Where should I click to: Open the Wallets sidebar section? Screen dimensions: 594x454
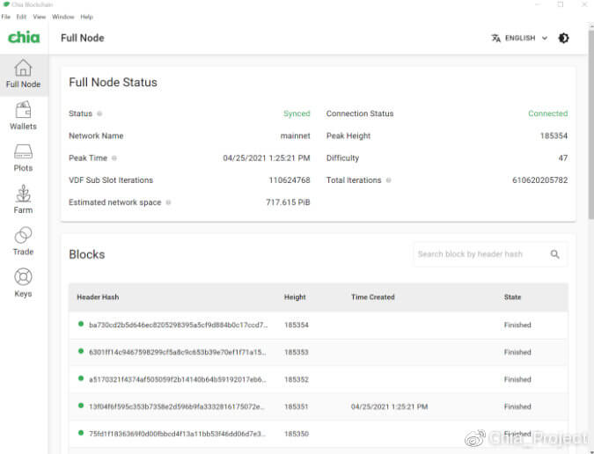[23, 116]
